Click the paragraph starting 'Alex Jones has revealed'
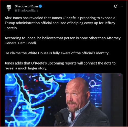Screen dimensions: 128x127 [x=60, y=23]
